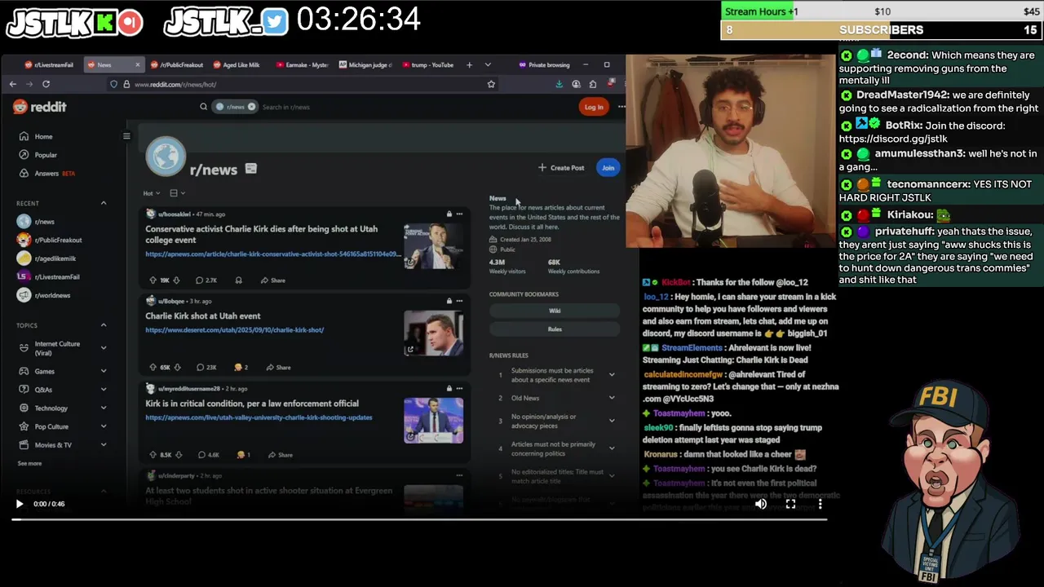Image resolution: width=1044 pixels, height=587 pixels.
Task: Switch the video to fullscreen
Action: pos(790,504)
